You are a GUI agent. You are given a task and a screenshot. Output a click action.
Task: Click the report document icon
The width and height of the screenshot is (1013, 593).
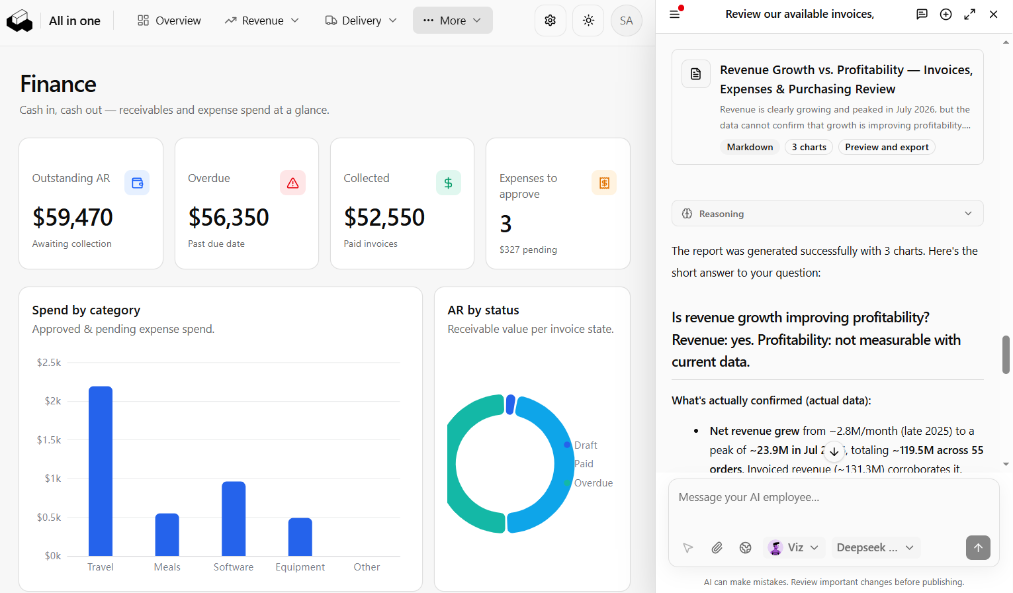coord(696,74)
